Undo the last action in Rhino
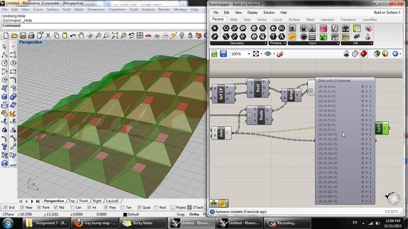408x229 pixels. tap(73, 36)
